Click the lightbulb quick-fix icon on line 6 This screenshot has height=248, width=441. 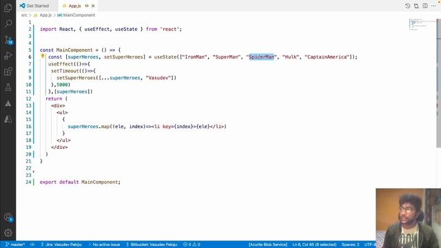pyautogui.click(x=43, y=56)
